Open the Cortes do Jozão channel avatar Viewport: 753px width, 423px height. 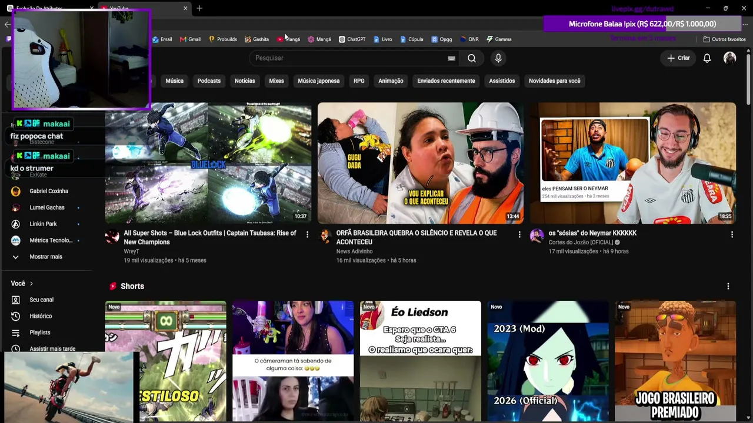click(537, 236)
